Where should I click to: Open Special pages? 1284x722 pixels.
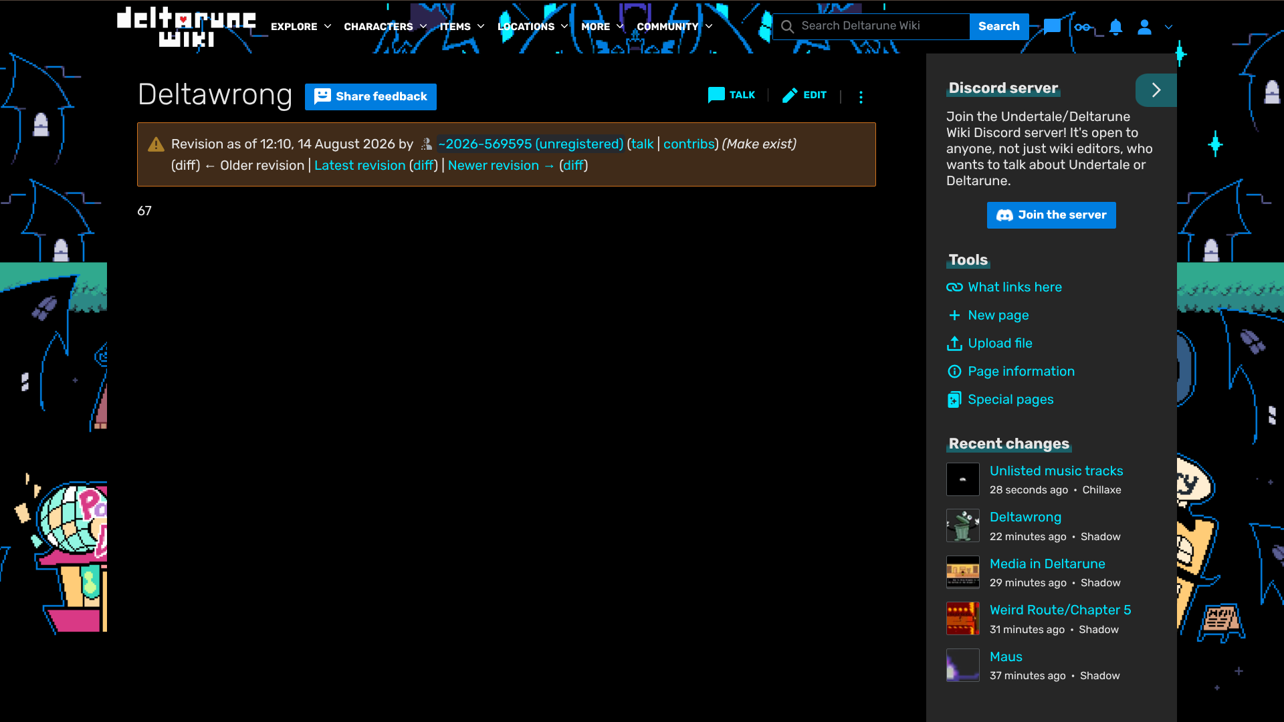click(x=1010, y=399)
